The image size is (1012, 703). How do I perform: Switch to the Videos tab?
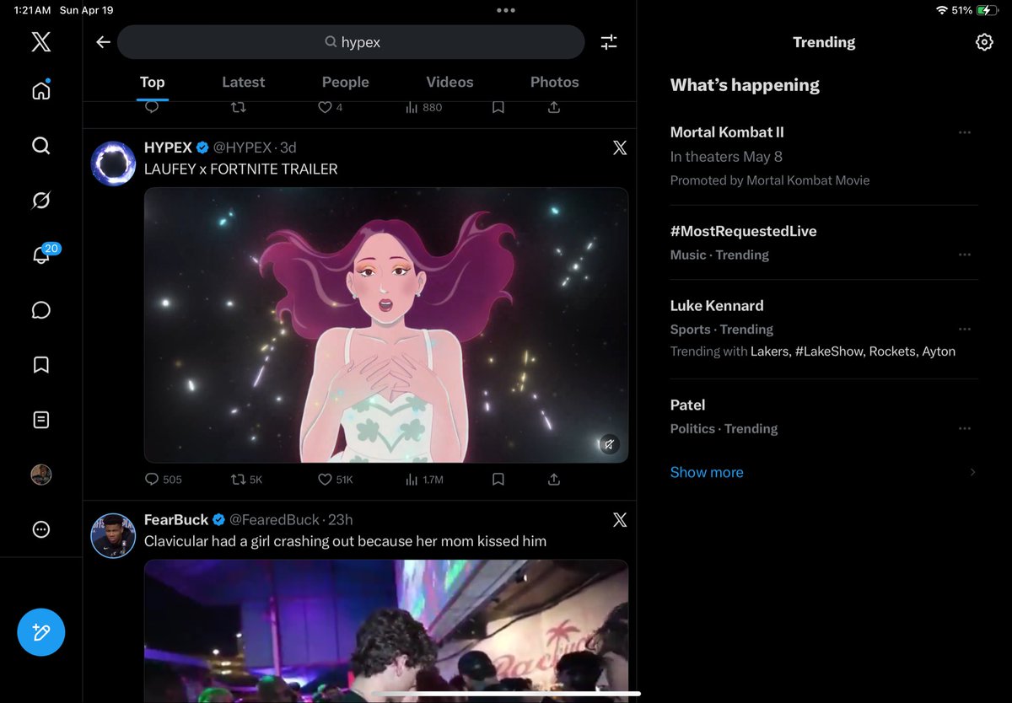tap(449, 82)
